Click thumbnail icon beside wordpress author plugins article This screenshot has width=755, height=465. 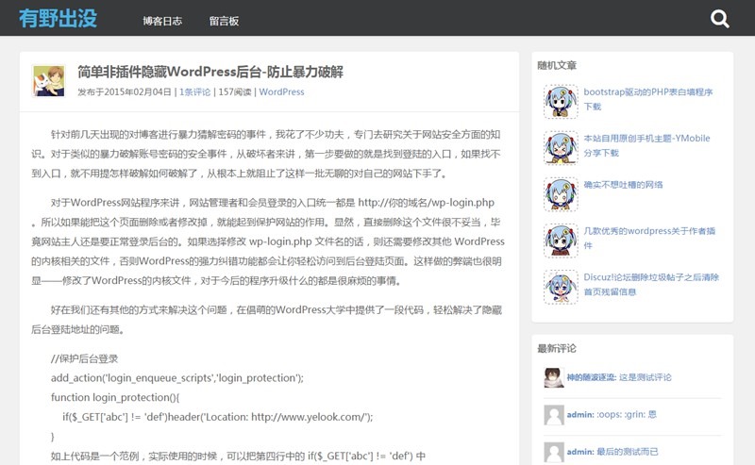coord(561,241)
